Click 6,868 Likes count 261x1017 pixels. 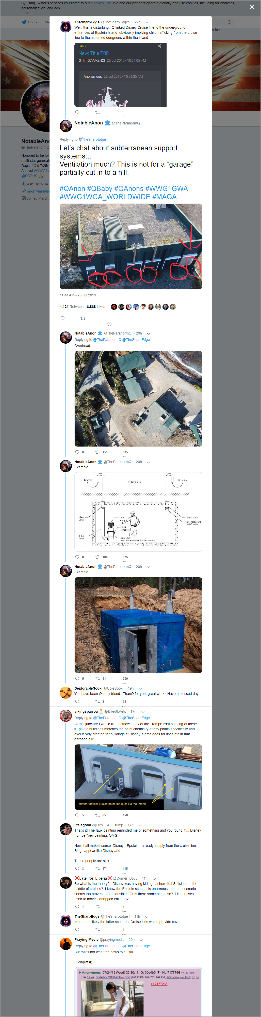(96, 307)
